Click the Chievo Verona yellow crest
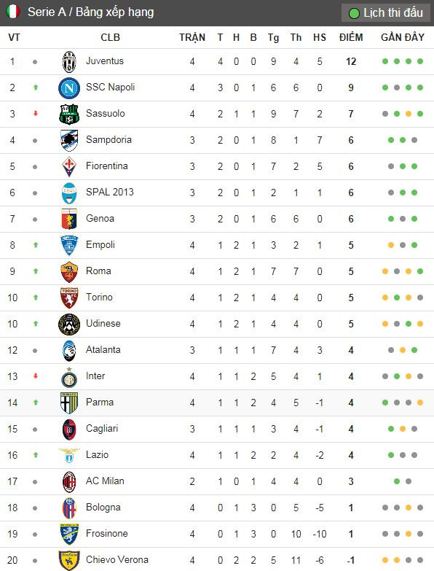This screenshot has width=434, height=571. (69, 561)
